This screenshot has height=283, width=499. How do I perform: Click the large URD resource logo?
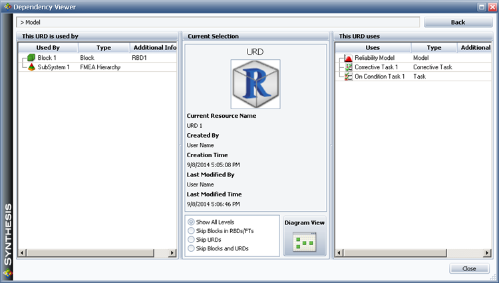click(255, 84)
